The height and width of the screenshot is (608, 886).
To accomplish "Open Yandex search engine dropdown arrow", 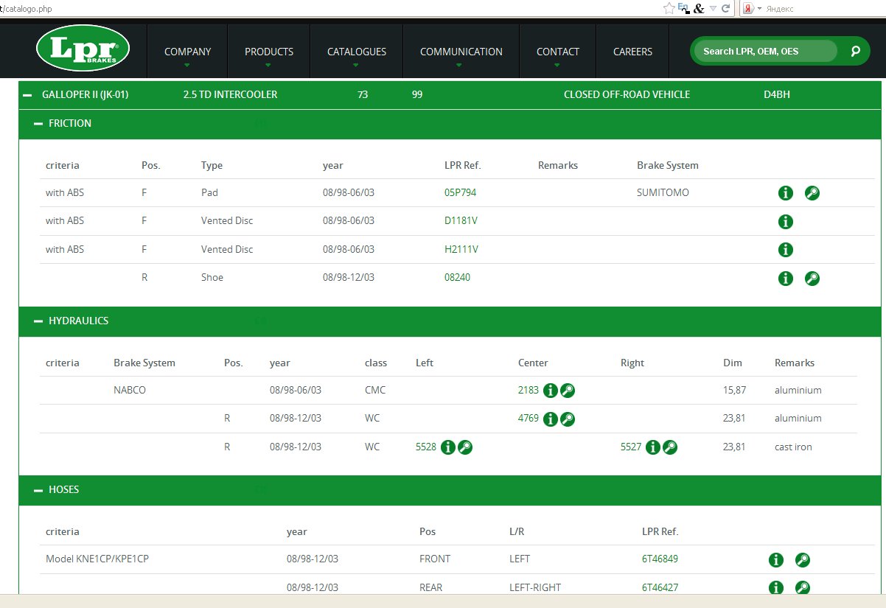I will coord(758,8).
